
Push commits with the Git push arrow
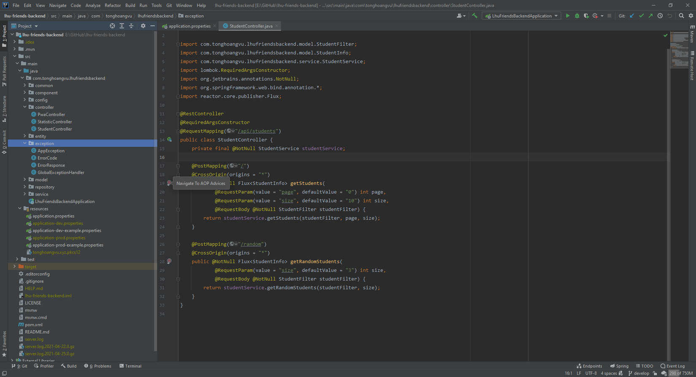coord(650,16)
